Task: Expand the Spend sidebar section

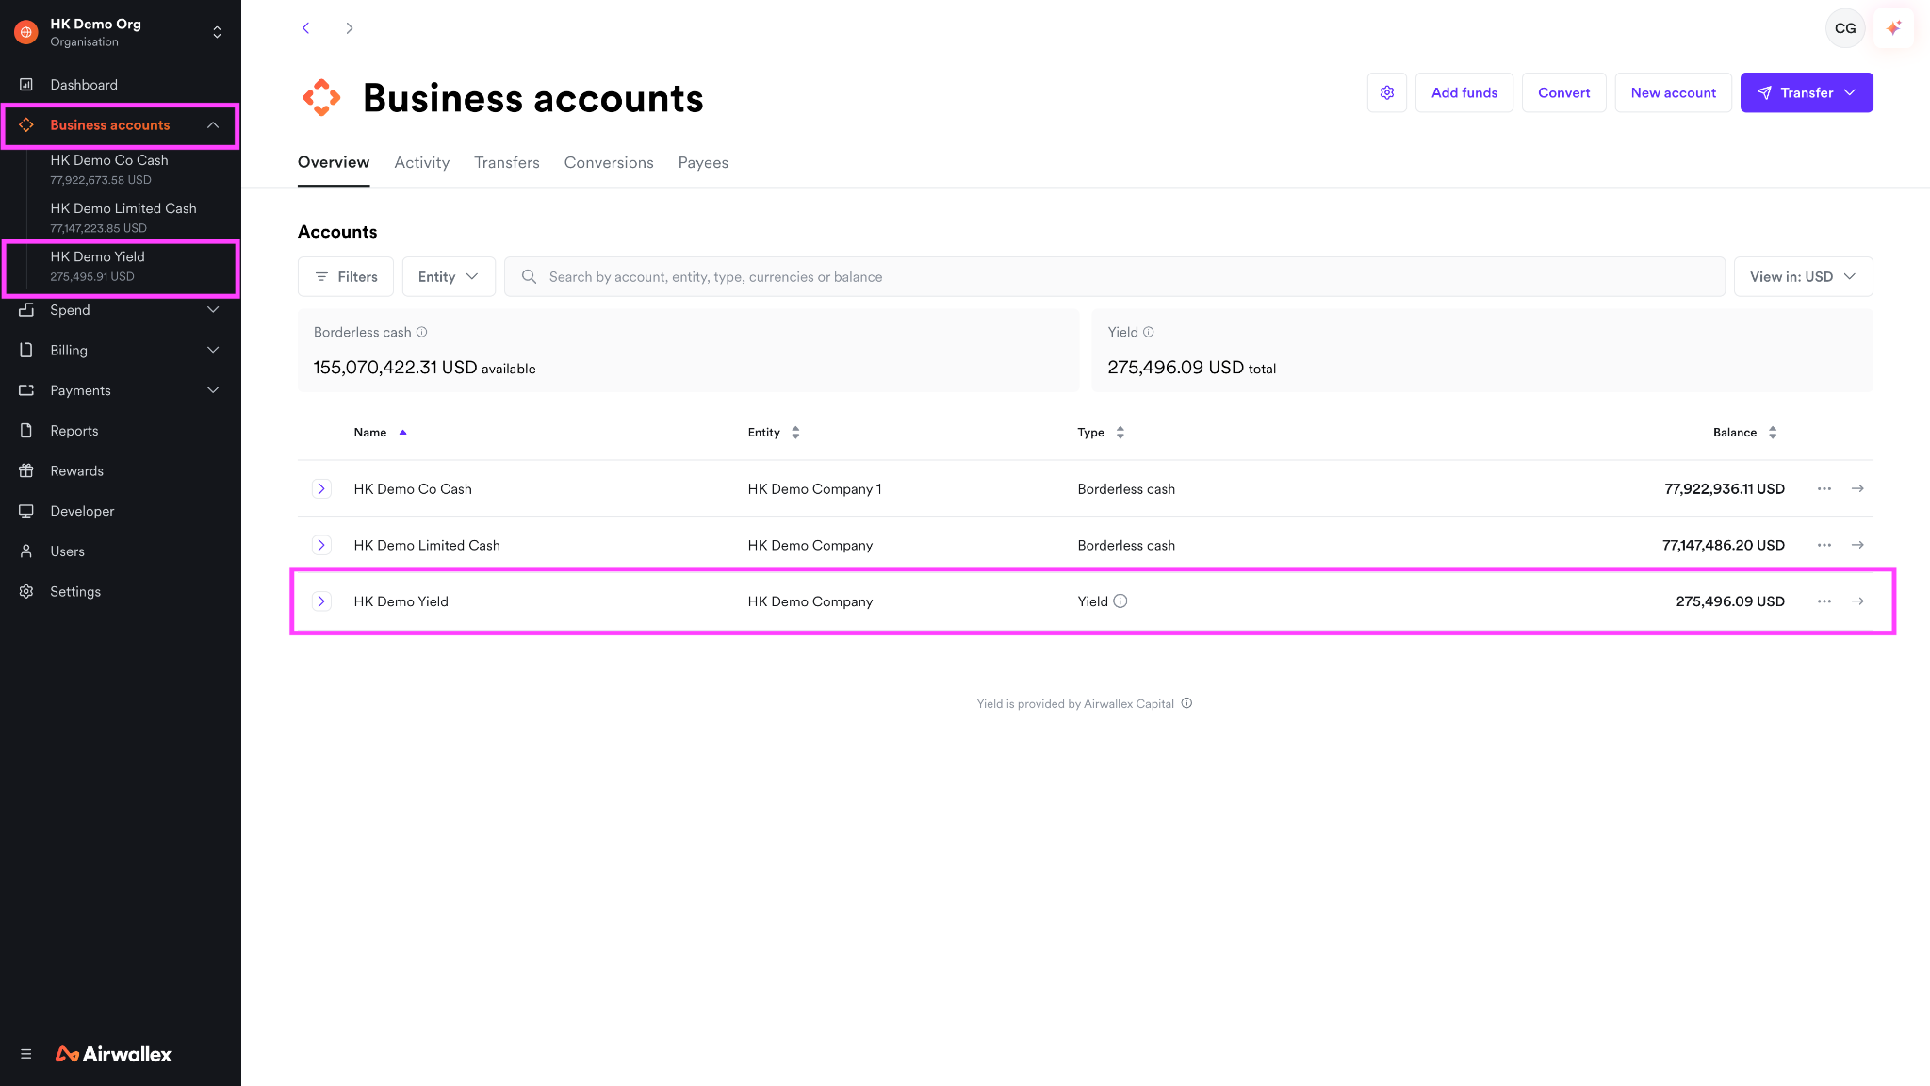Action: [x=213, y=310]
